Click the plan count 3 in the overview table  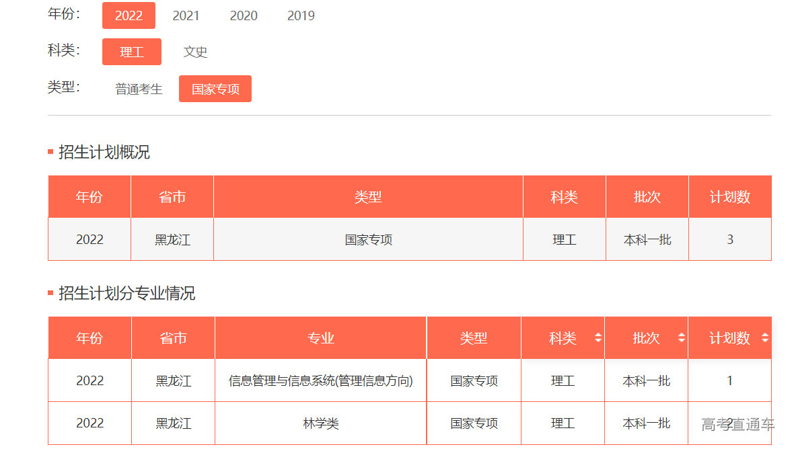(730, 239)
